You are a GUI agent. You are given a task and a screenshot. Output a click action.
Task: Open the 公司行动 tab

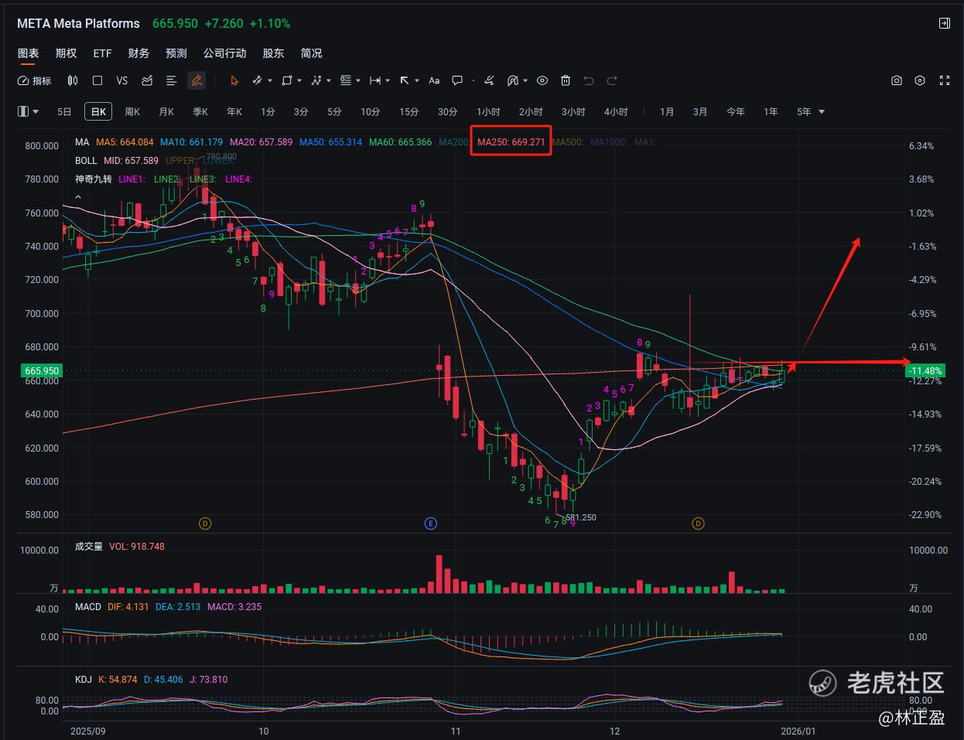[x=225, y=53]
